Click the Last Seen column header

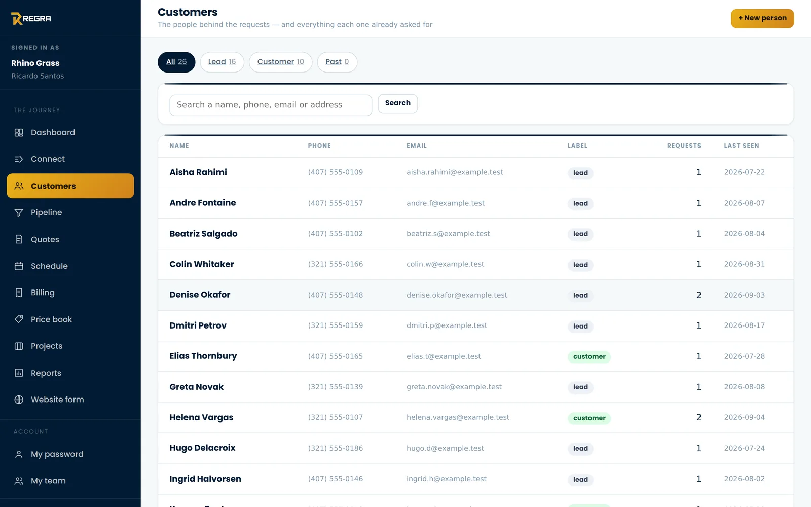[742, 146]
